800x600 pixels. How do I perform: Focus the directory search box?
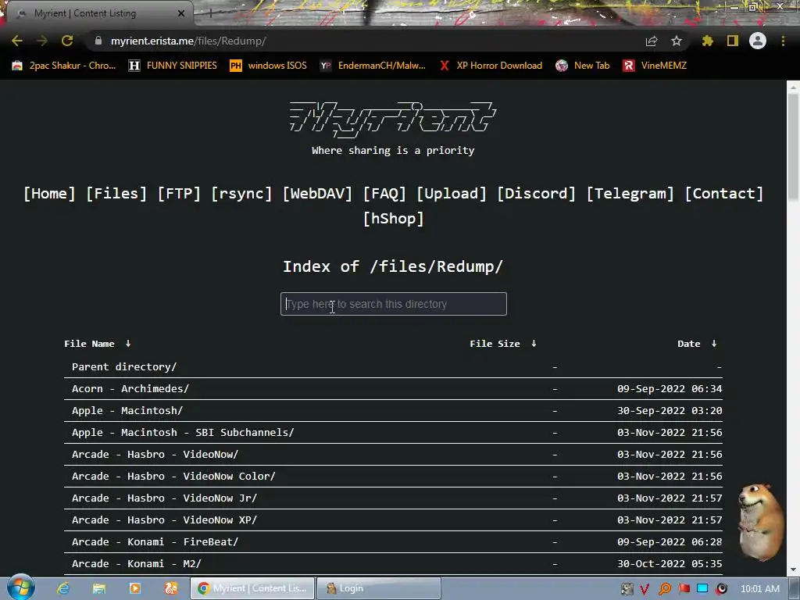point(394,304)
